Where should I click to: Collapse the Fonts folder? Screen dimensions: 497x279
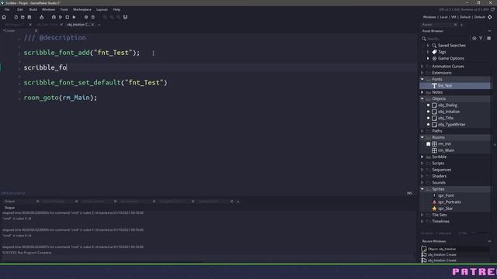[422, 79]
